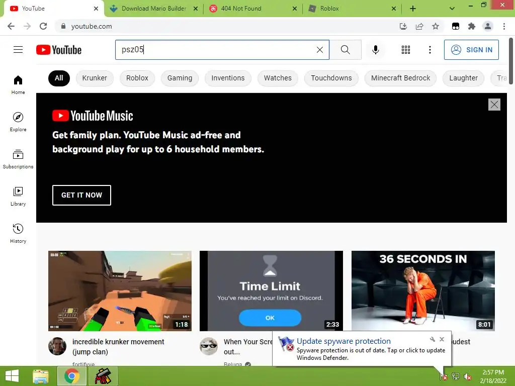Viewport: 515px width, 386px height.
Task: Select the Laughter filter chip
Action: point(463,78)
